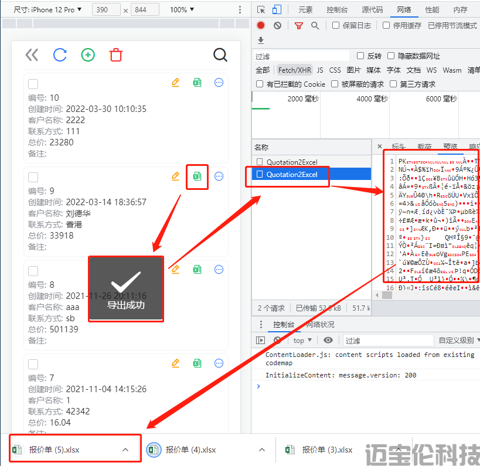The width and height of the screenshot is (480, 466).
Task: Switch to the 内存 Memory tab
Action: (x=460, y=10)
